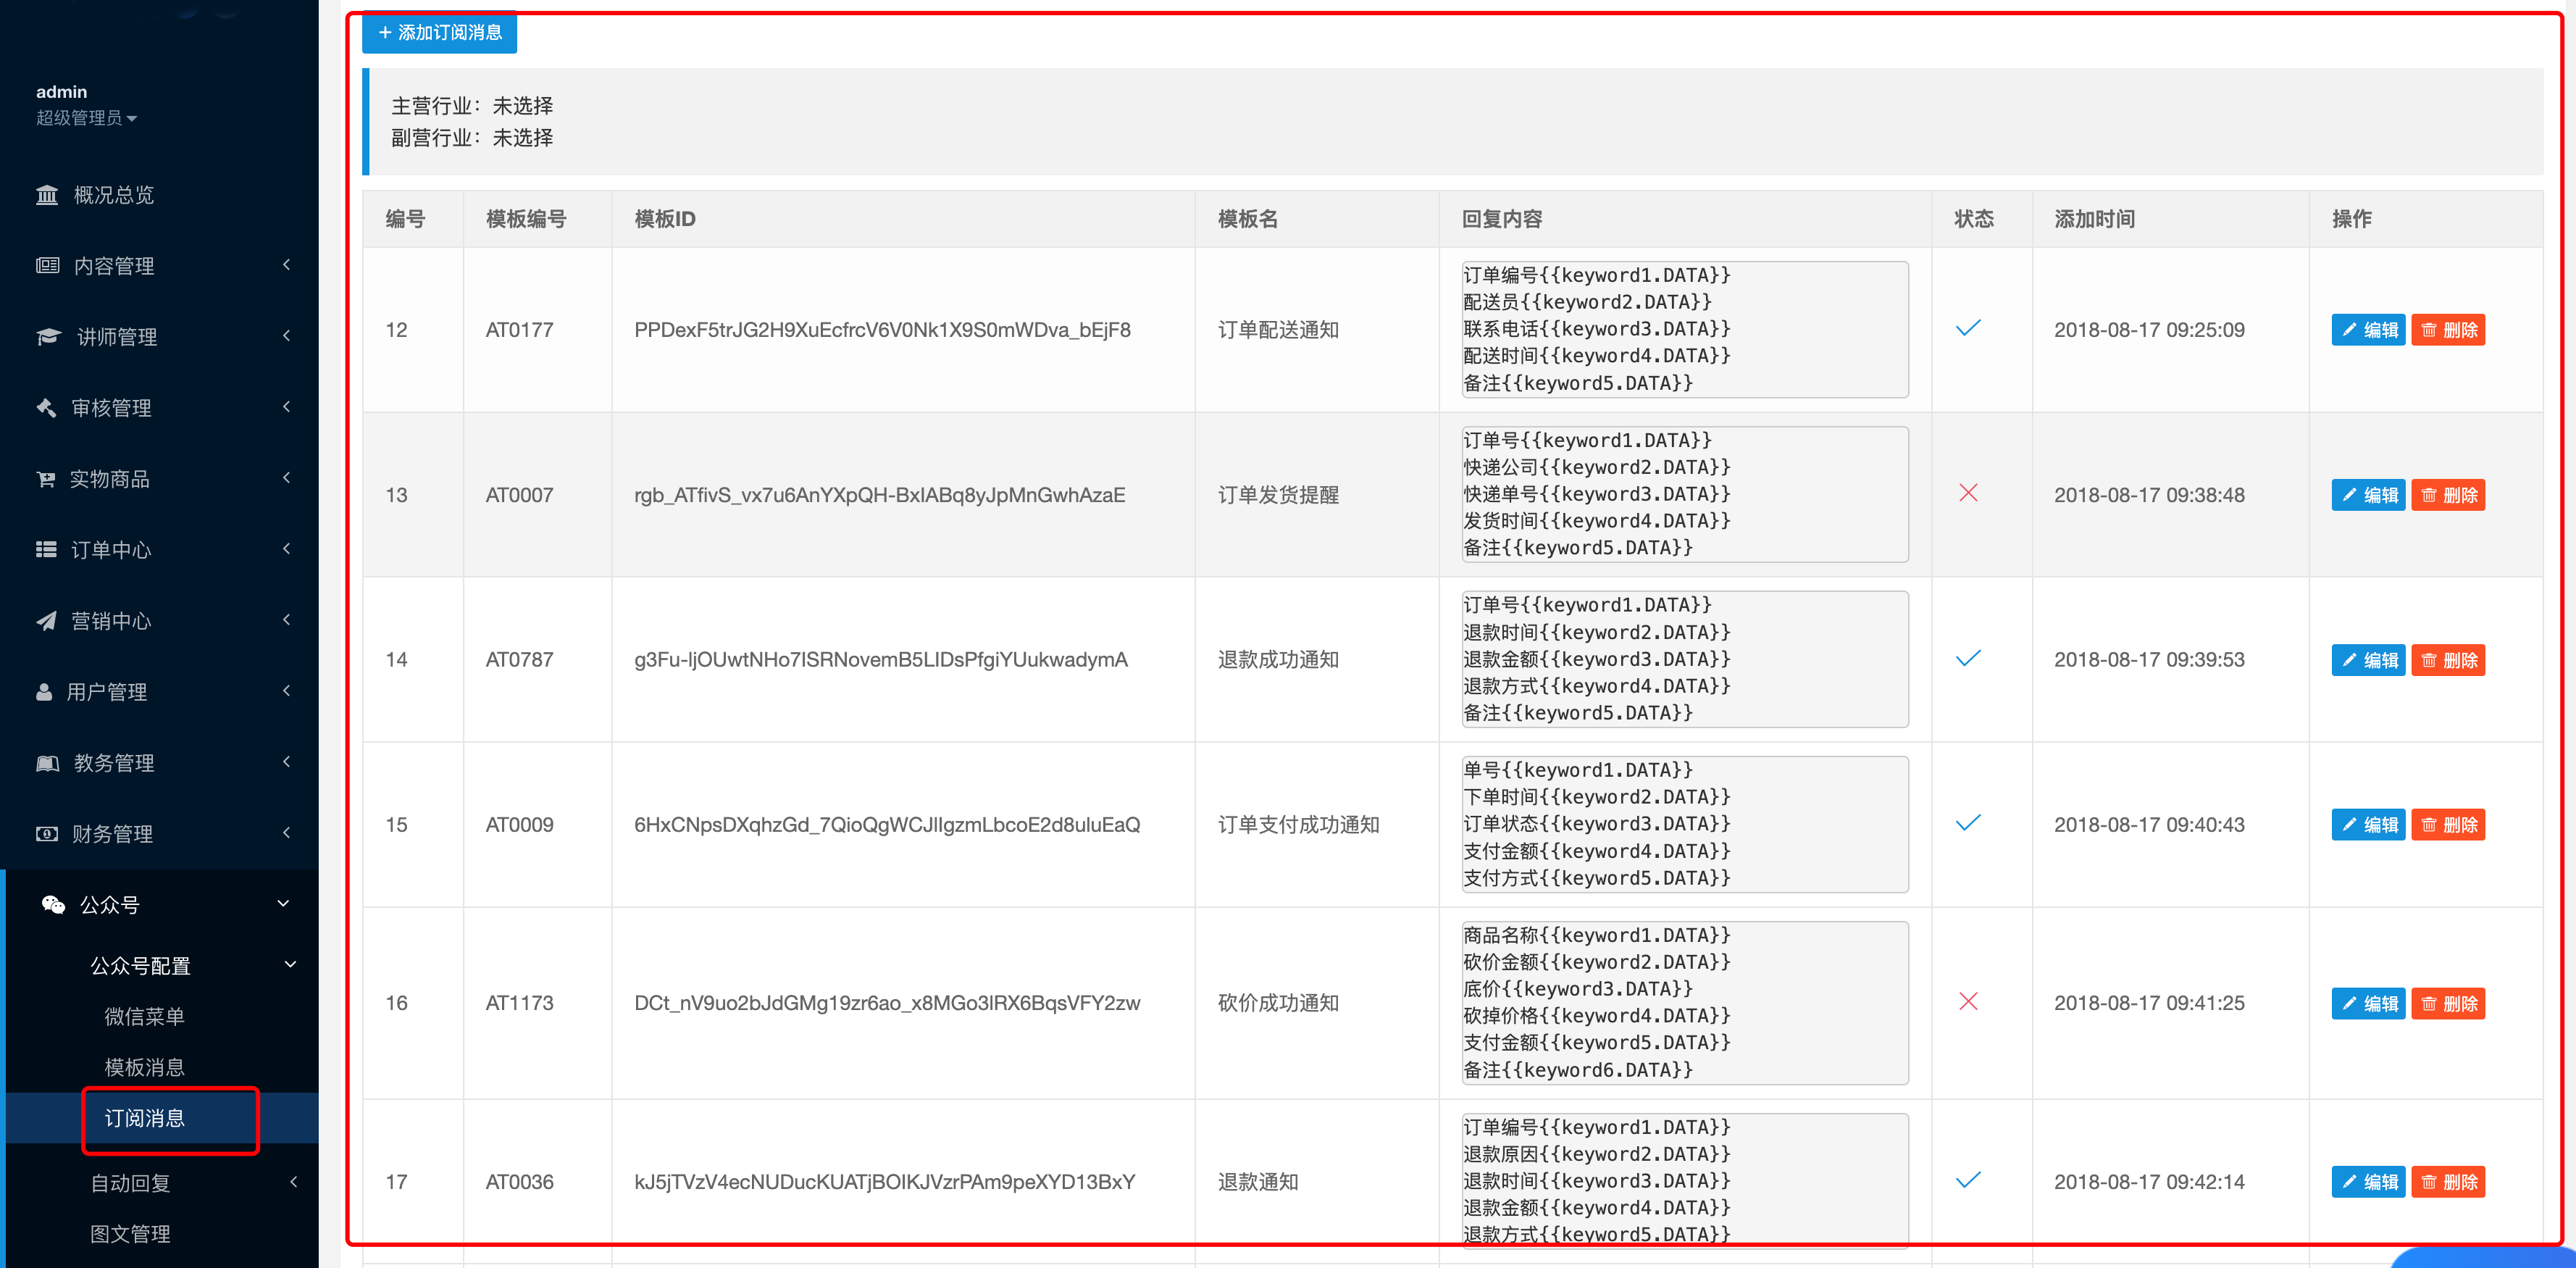Click the 模板ID column header
Image resolution: width=2576 pixels, height=1268 pixels.
[665, 218]
